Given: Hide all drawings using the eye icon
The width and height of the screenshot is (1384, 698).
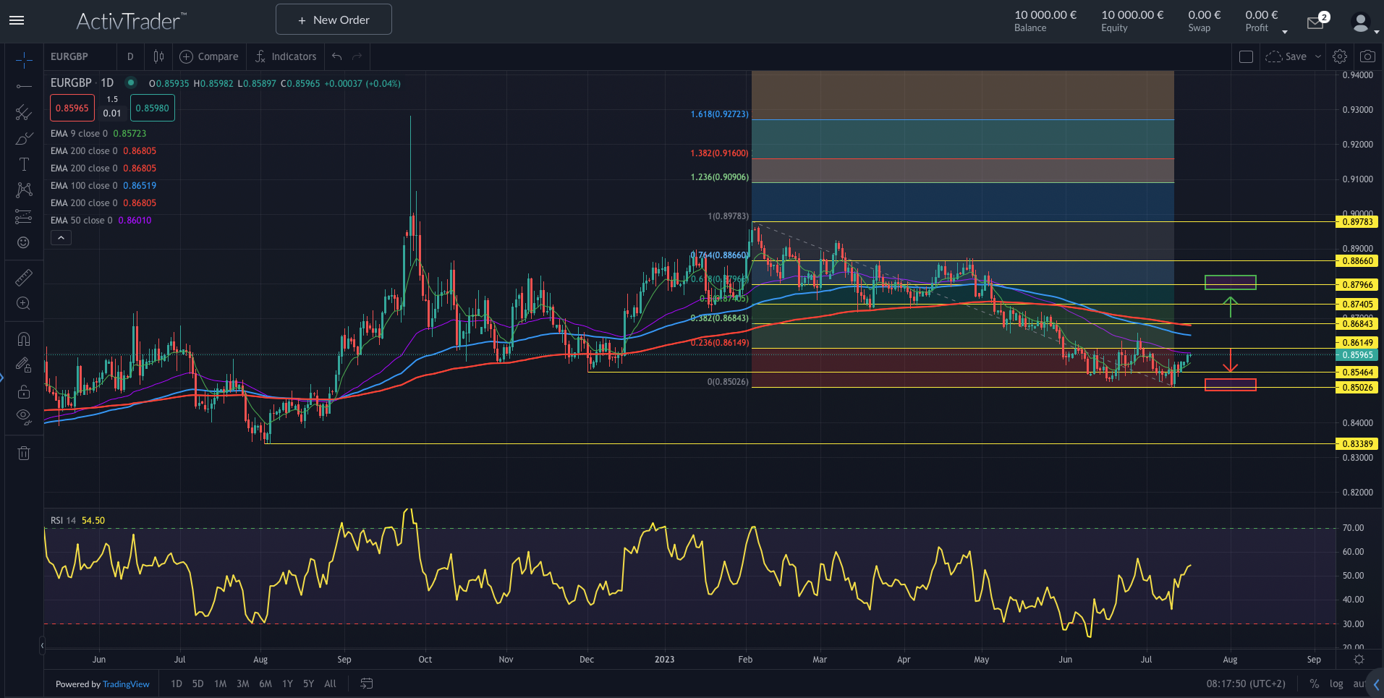Looking at the screenshot, I should 24,417.
